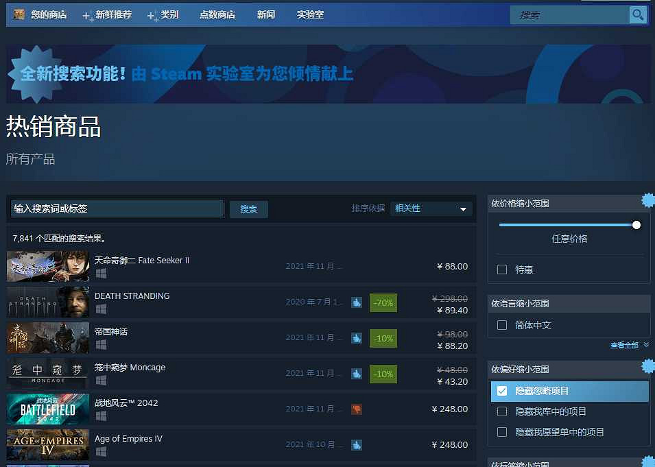Click the Windows icon under Age of Empires IV
The height and width of the screenshot is (467, 655).
[x=101, y=450]
